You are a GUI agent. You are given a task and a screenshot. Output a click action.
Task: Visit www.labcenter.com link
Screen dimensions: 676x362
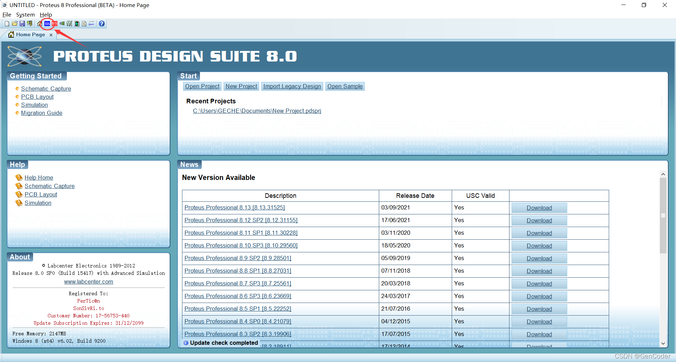pos(89,282)
